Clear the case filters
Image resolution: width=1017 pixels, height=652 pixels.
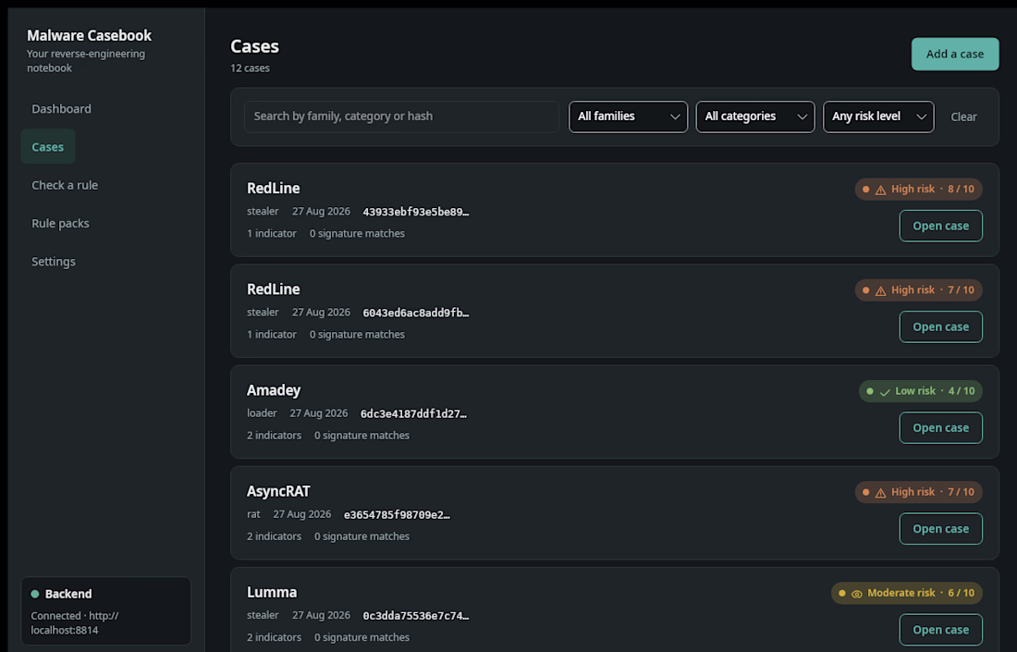pyautogui.click(x=963, y=117)
